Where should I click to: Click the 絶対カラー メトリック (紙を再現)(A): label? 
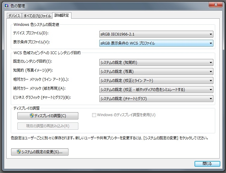click(x=39, y=88)
